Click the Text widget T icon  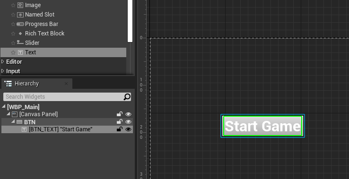(x=20, y=52)
